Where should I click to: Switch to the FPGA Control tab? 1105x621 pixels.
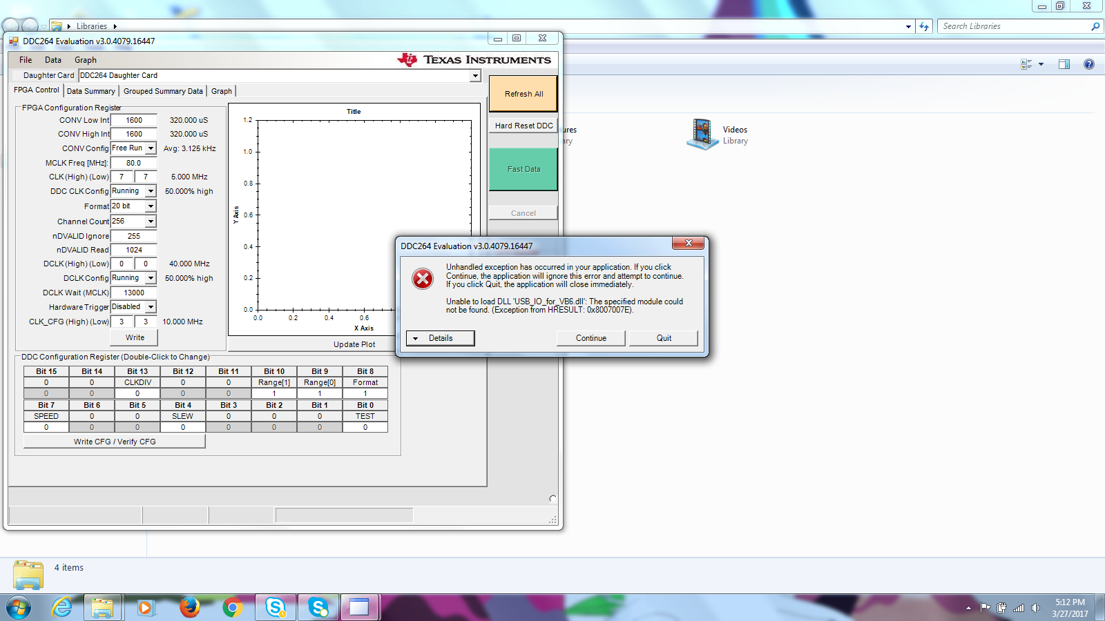point(37,90)
